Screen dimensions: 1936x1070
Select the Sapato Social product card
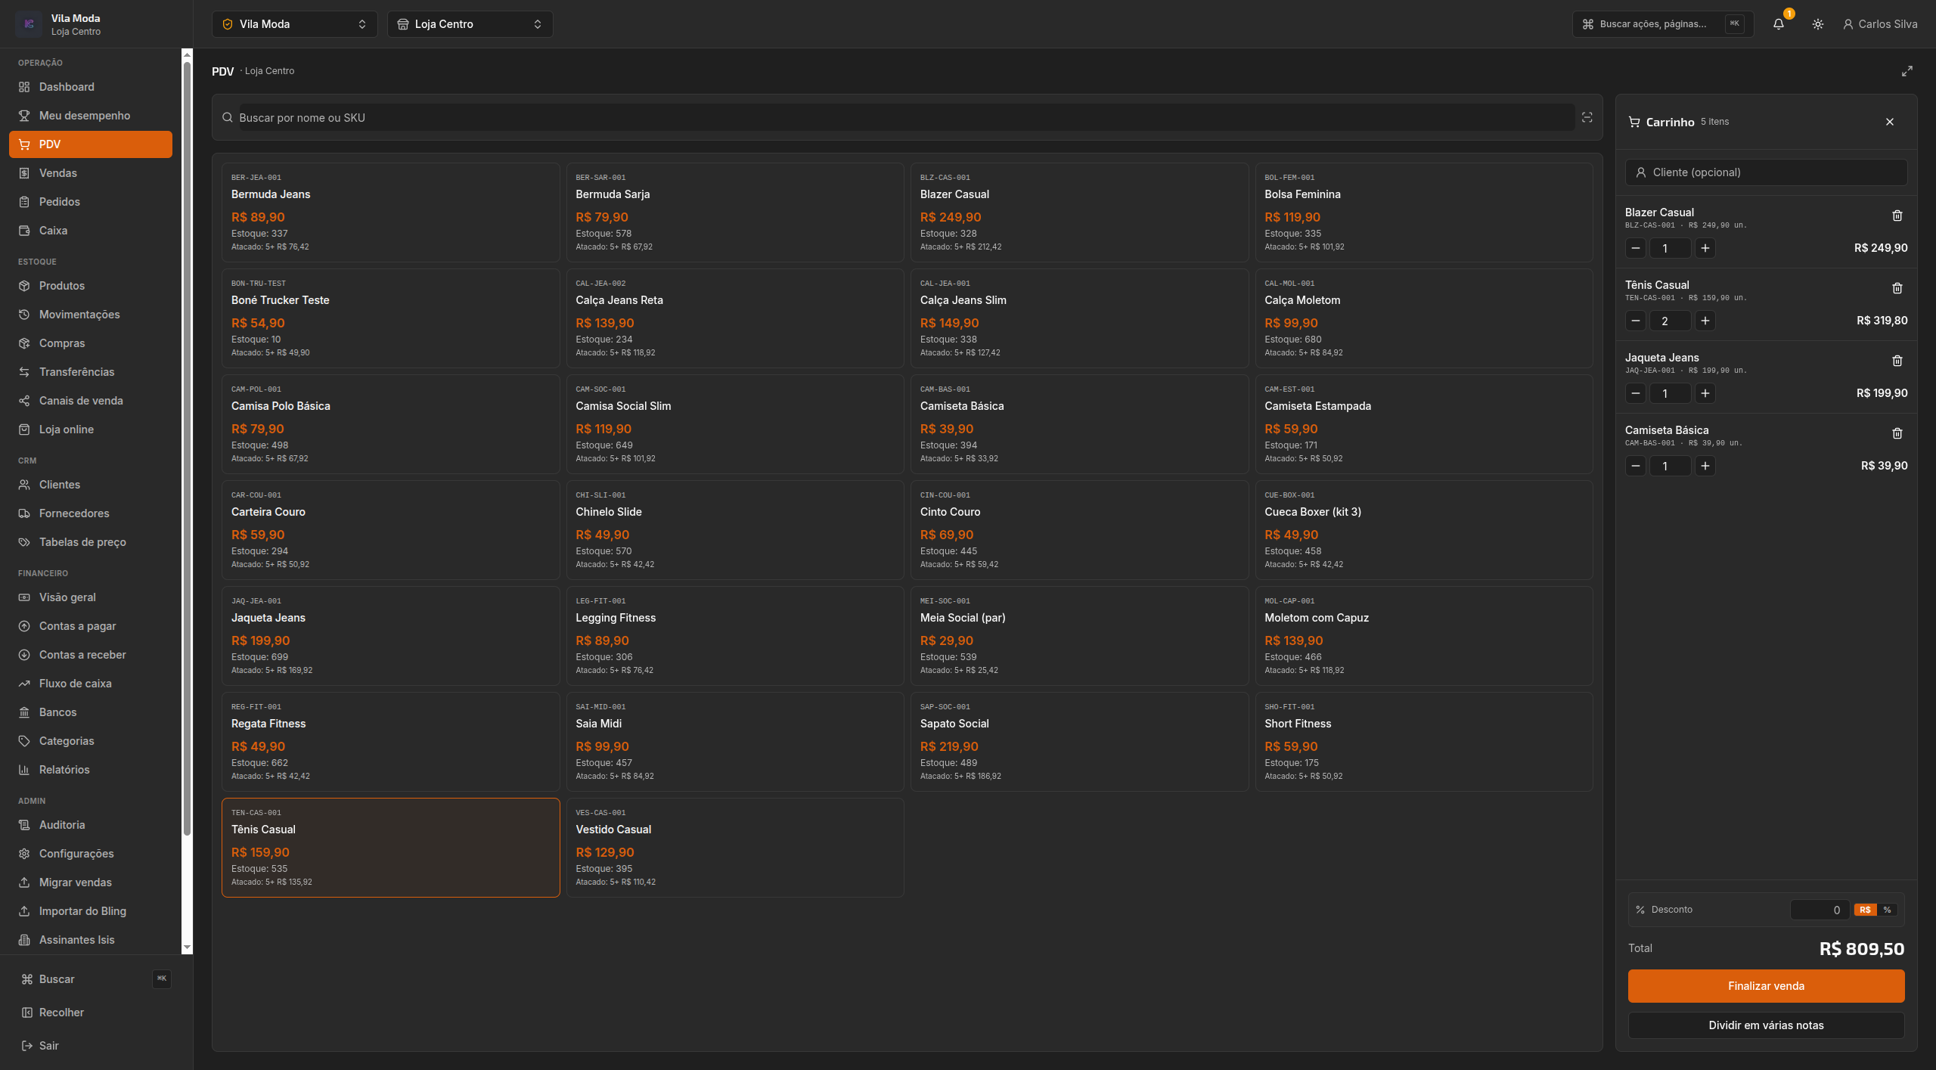point(1079,742)
